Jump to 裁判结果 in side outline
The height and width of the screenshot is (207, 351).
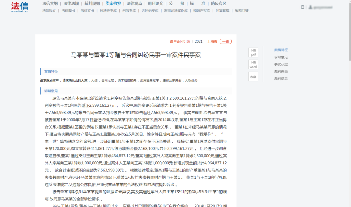(x=281, y=79)
